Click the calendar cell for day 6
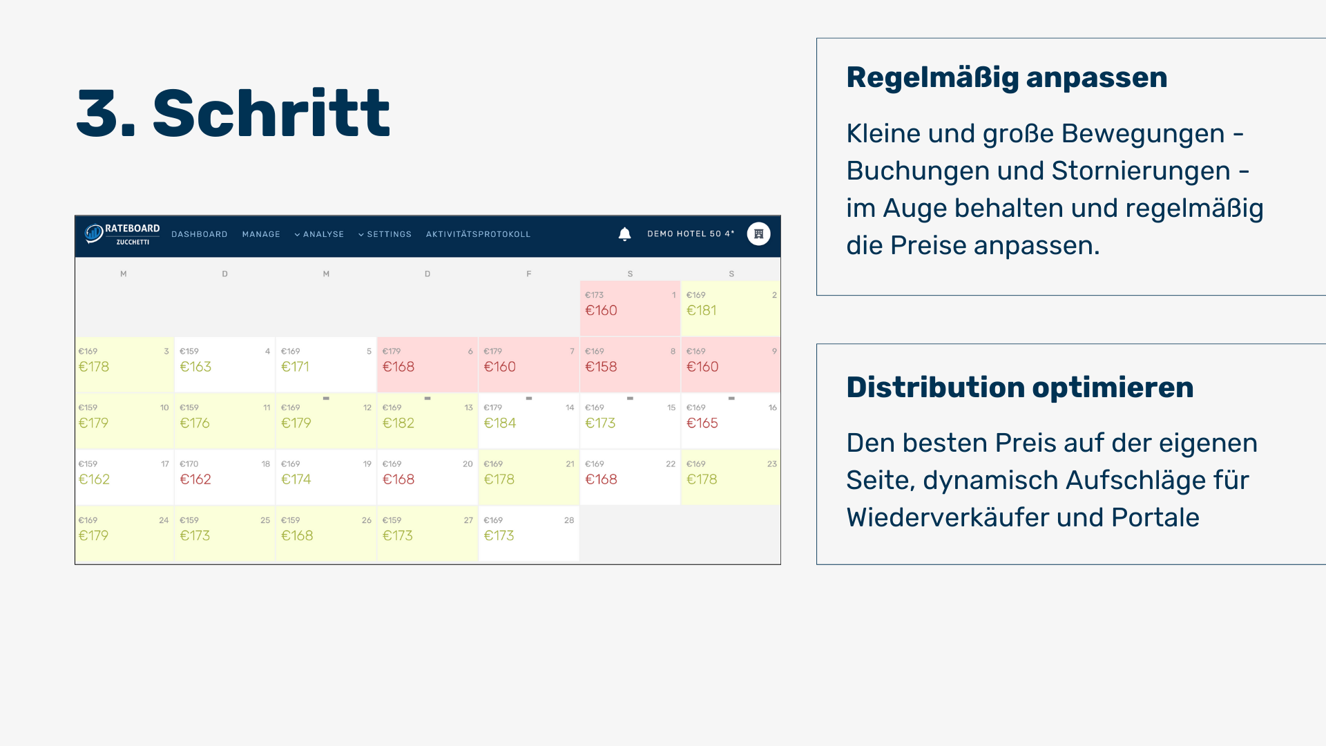1326x746 pixels. (x=426, y=363)
